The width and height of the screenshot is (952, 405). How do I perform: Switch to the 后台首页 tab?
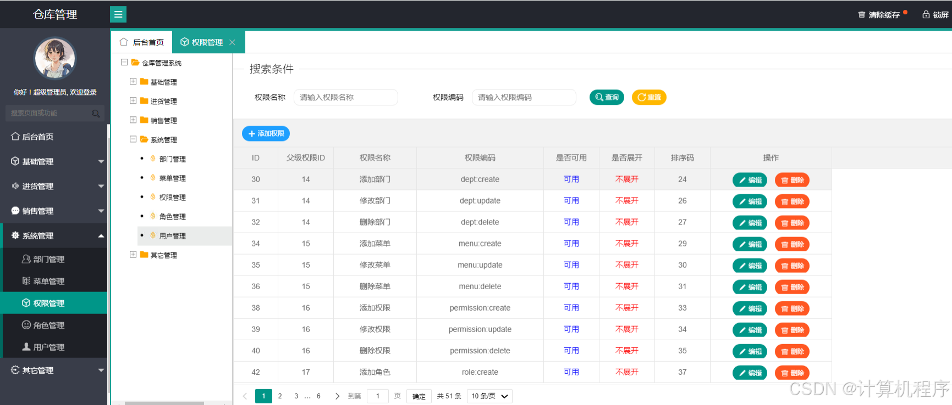click(142, 42)
